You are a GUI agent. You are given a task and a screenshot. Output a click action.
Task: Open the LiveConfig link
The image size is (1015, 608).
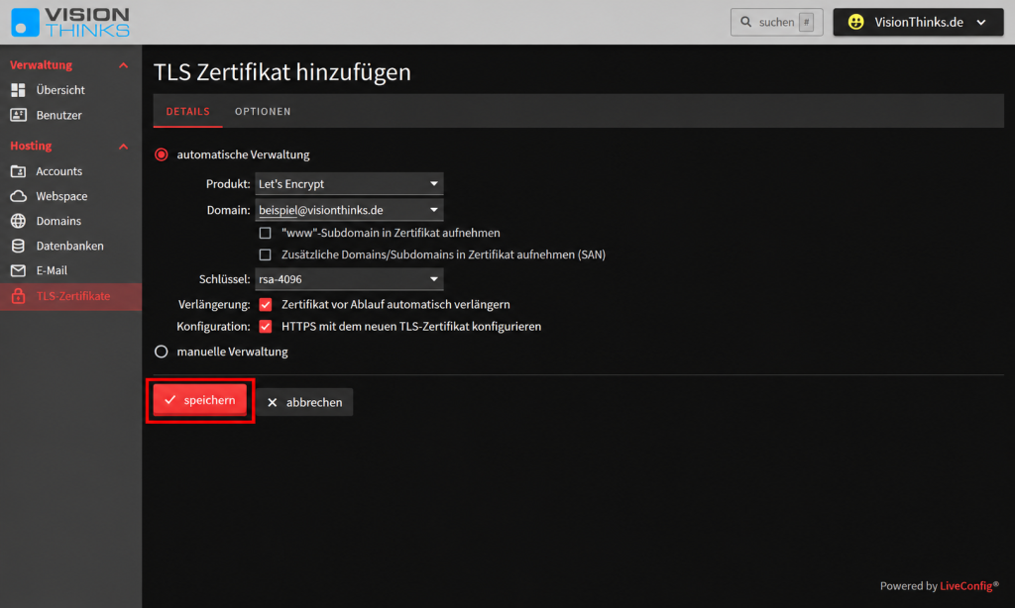pos(965,586)
